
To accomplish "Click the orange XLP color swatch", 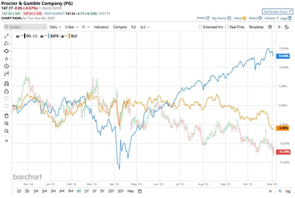I will 69,37.
